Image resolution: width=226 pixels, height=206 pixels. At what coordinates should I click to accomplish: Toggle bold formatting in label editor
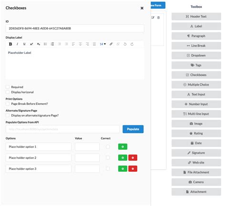coord(10,44)
